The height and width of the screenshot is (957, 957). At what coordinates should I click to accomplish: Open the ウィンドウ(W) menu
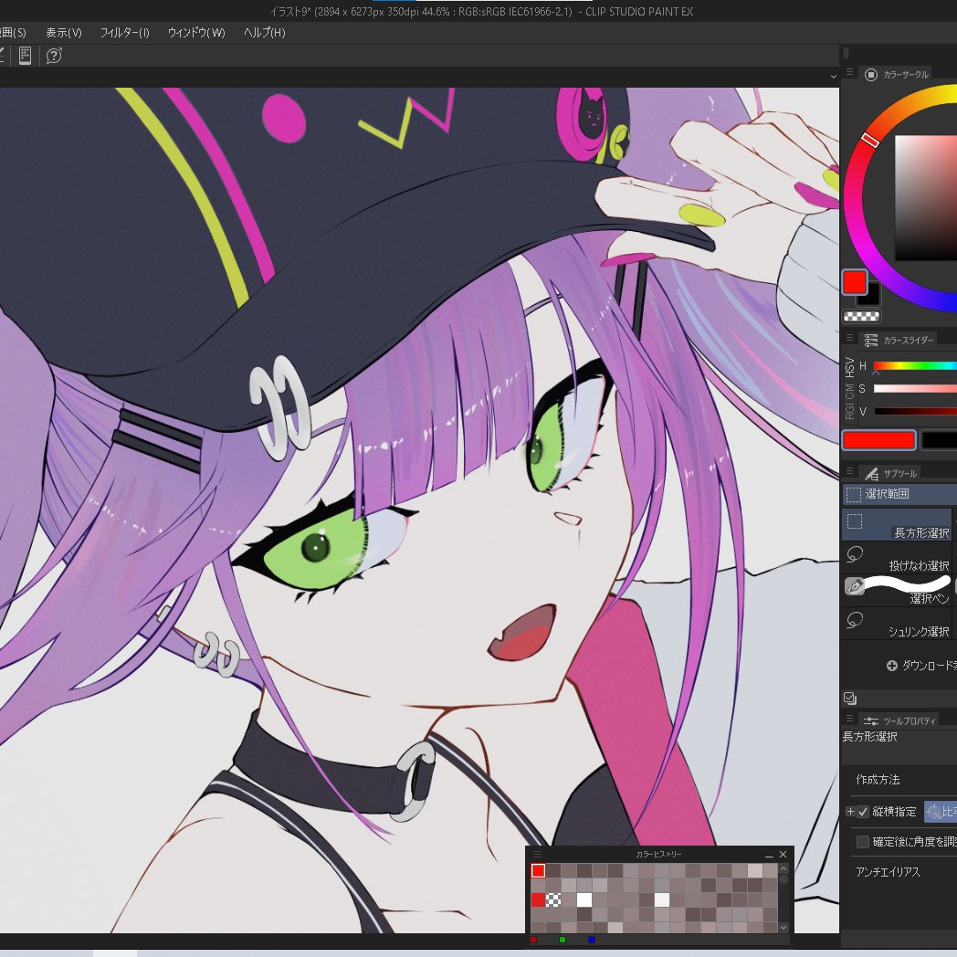coord(196,33)
